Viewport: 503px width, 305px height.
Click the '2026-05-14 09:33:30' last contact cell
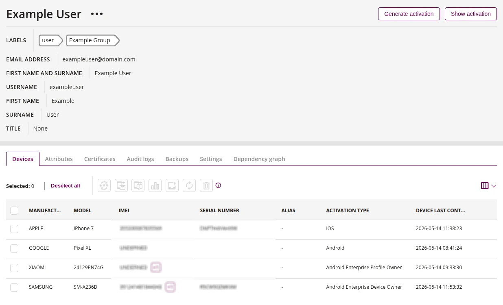tap(439, 268)
